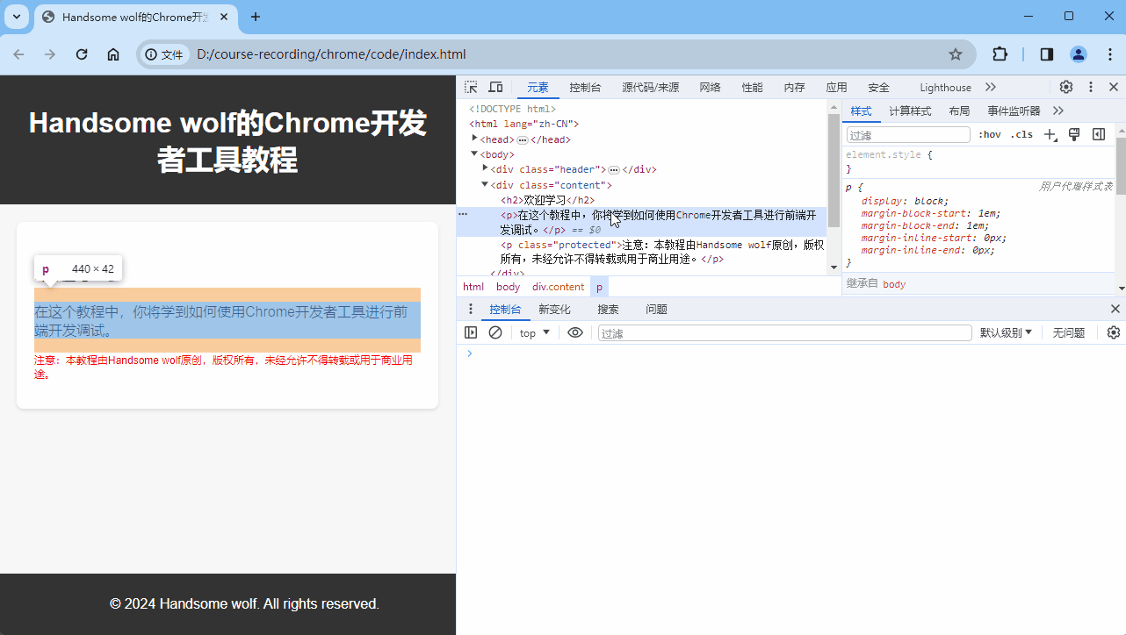Image resolution: width=1126 pixels, height=635 pixels.
Task: Switch to the 源代码/来源 tab
Action: [650, 87]
